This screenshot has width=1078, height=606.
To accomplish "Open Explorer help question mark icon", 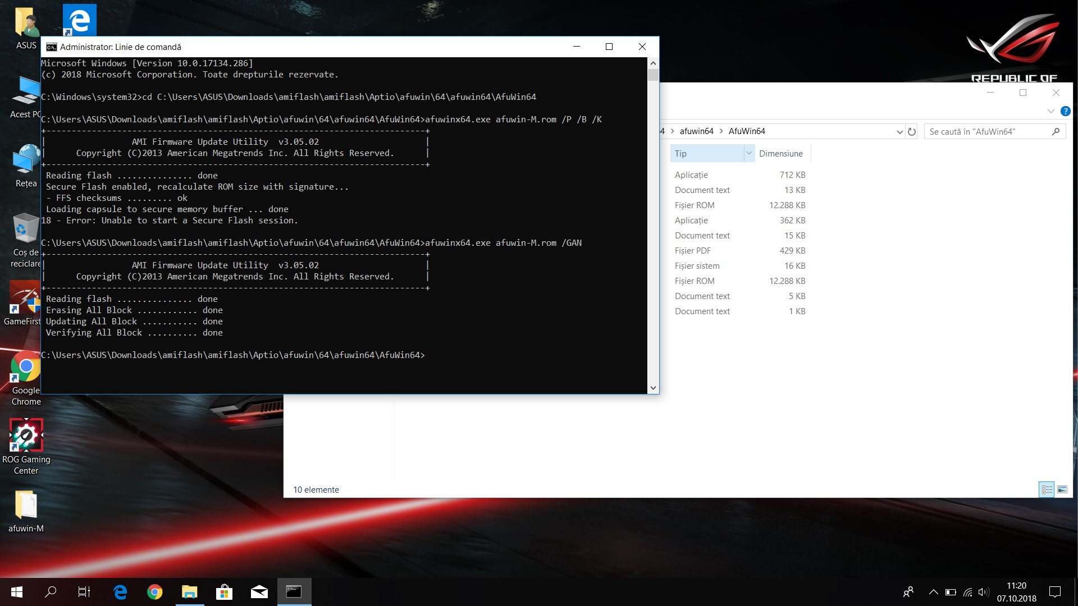I will (x=1065, y=111).
